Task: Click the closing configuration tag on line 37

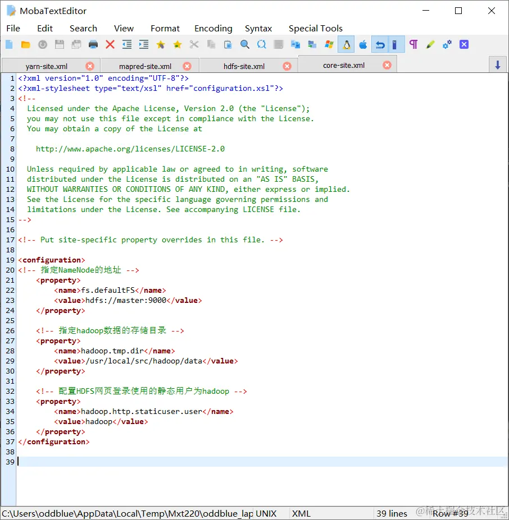Action: 54,441
